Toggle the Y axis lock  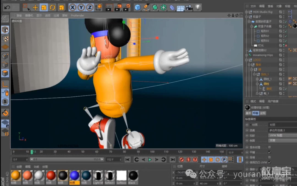[81, 8]
